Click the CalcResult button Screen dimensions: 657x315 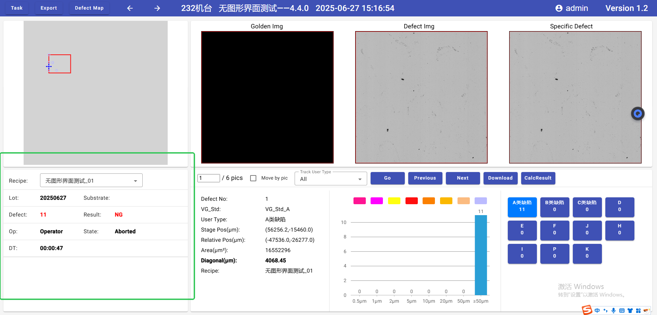538,178
